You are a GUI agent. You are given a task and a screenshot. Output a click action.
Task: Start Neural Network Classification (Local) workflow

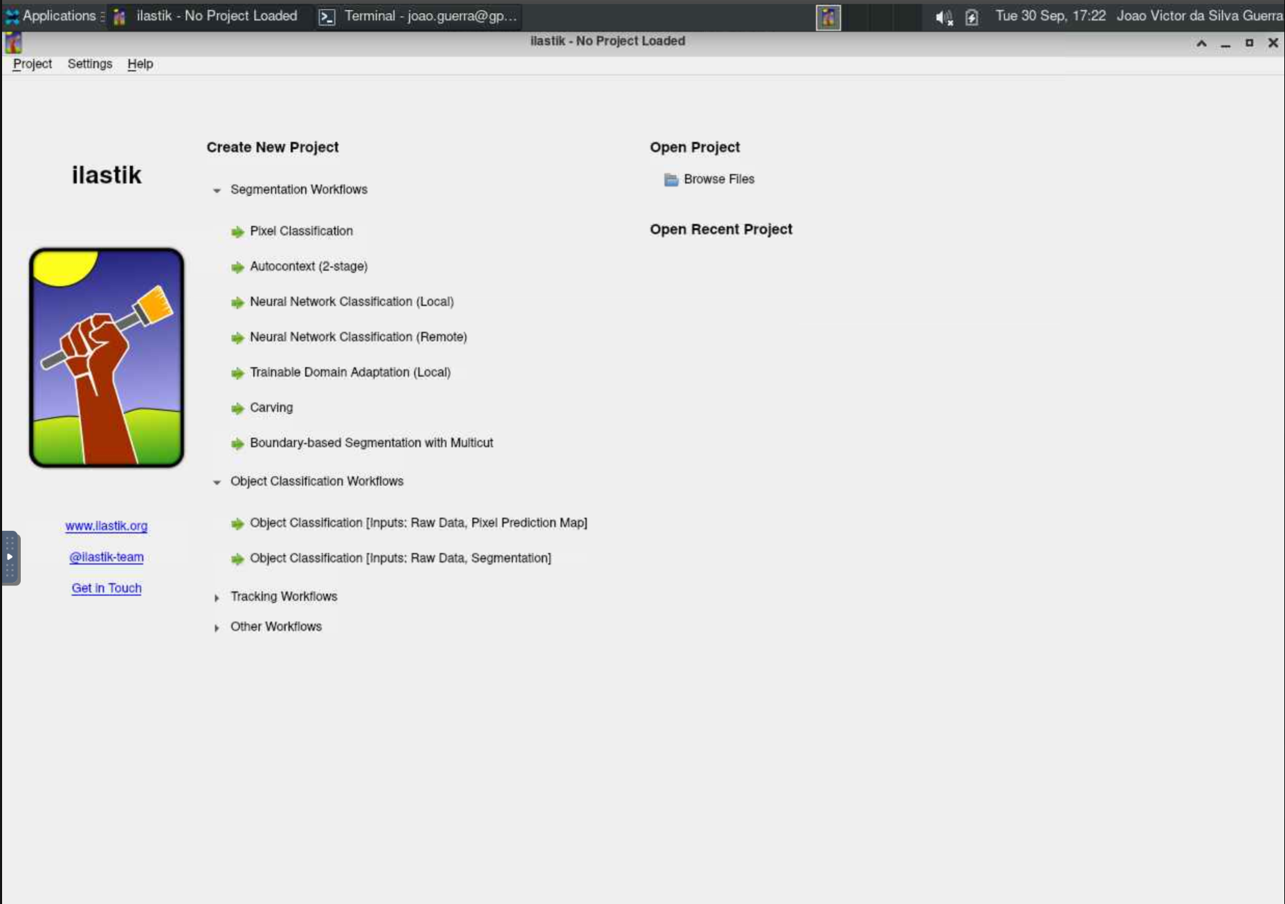tap(352, 302)
